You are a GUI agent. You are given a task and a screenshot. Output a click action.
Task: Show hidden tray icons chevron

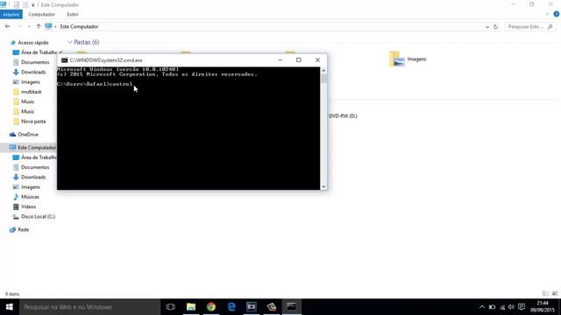tap(482, 307)
